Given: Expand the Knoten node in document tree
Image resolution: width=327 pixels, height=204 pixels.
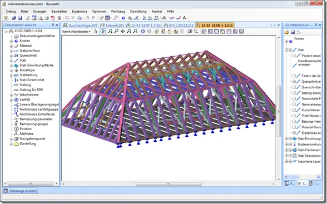Looking at the screenshot, I should [11, 41].
